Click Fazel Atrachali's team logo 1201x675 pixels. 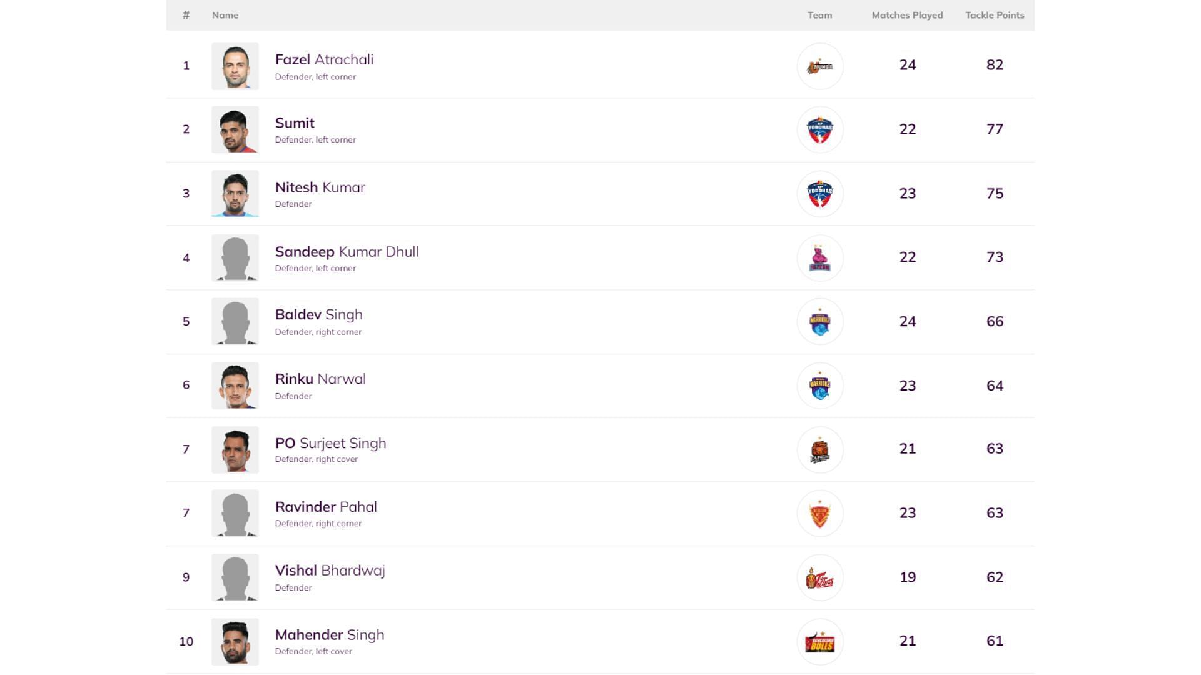pos(819,66)
